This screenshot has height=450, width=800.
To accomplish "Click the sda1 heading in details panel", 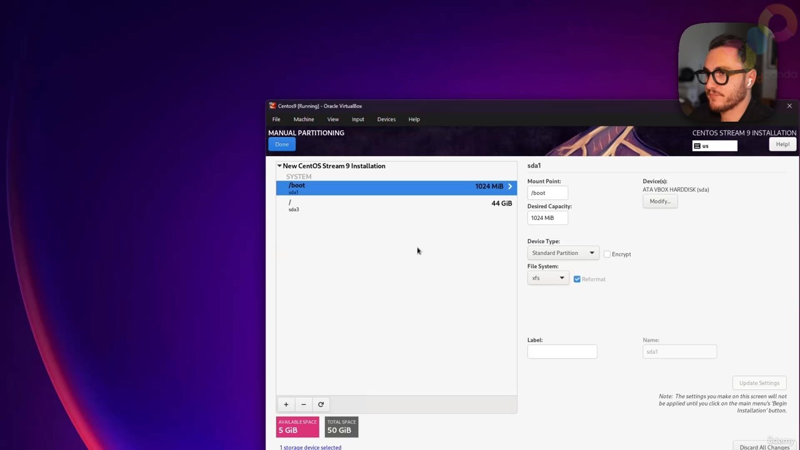I will 534,166.
